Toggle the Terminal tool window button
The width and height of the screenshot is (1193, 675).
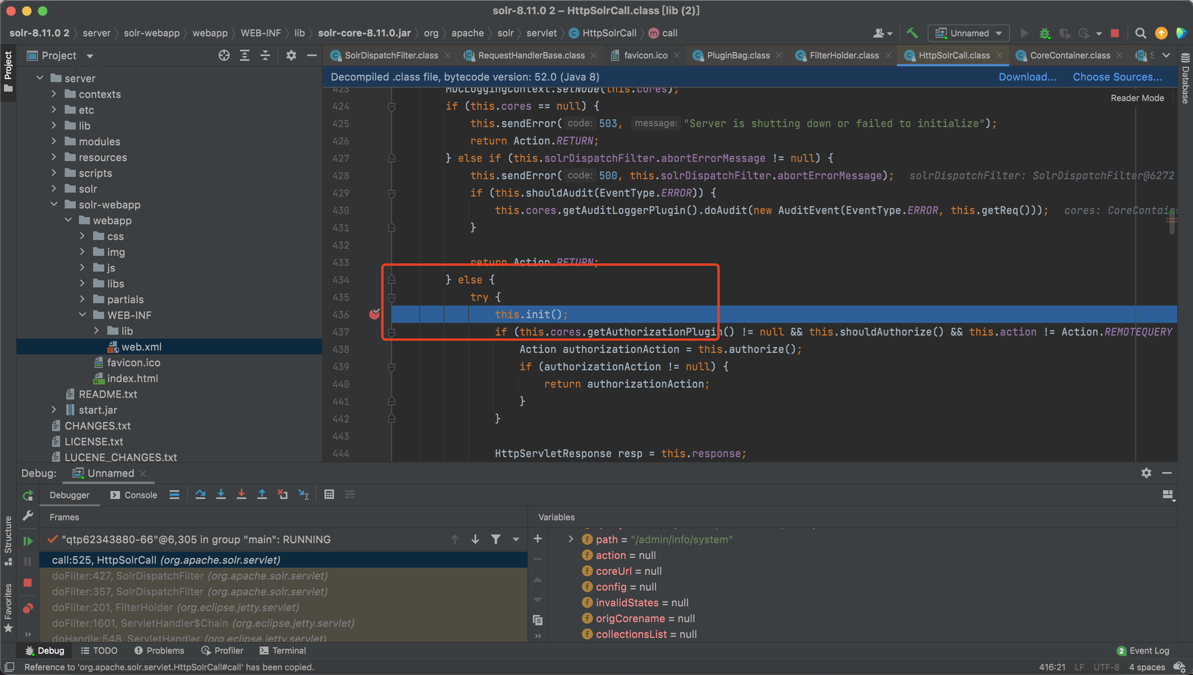click(x=282, y=651)
